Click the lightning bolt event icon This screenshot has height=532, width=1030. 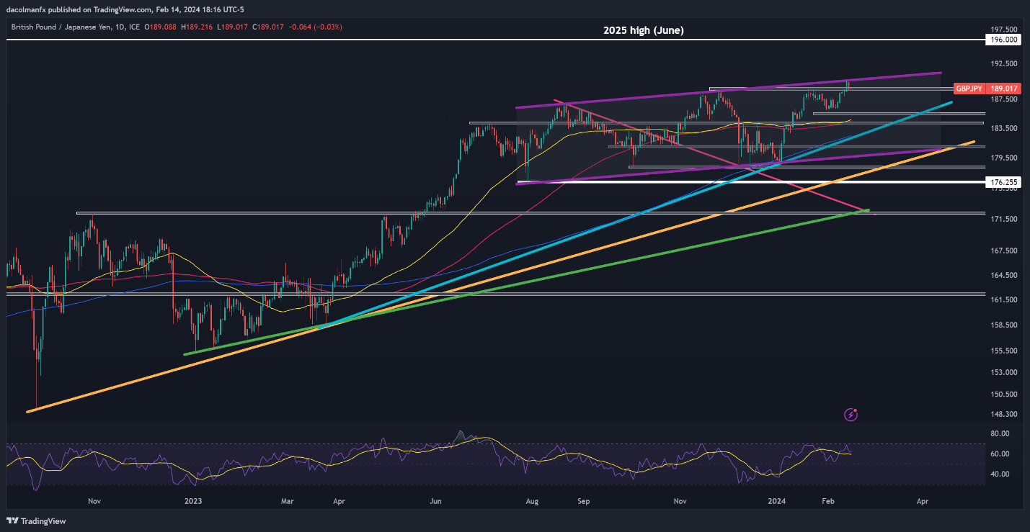tap(852, 415)
